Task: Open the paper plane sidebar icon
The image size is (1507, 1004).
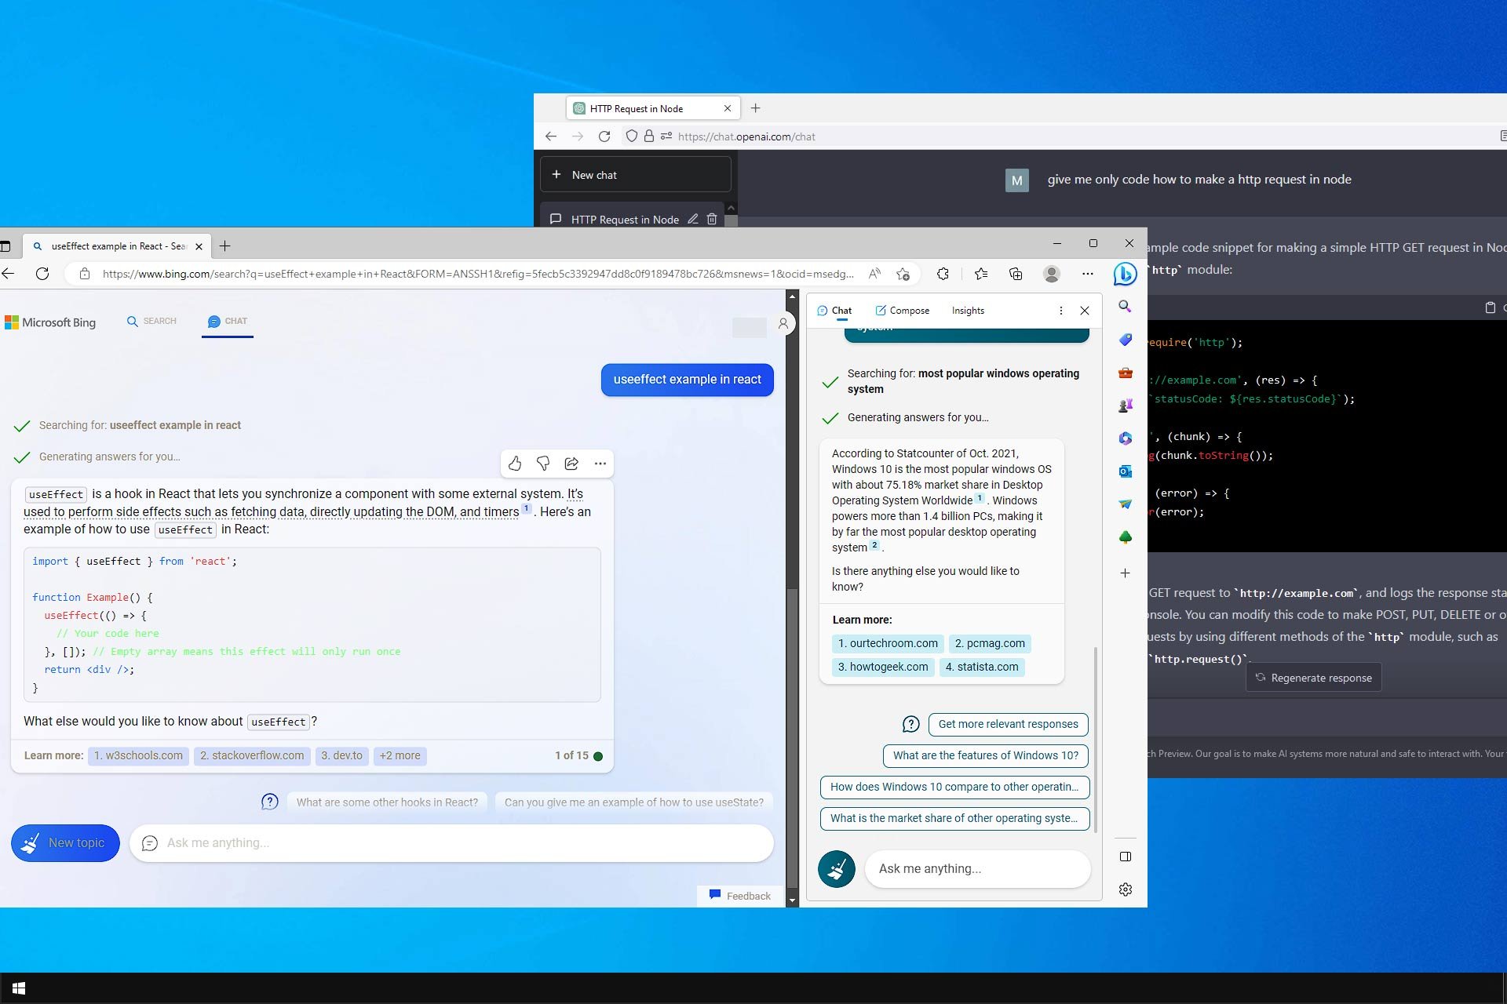Action: (x=1125, y=504)
